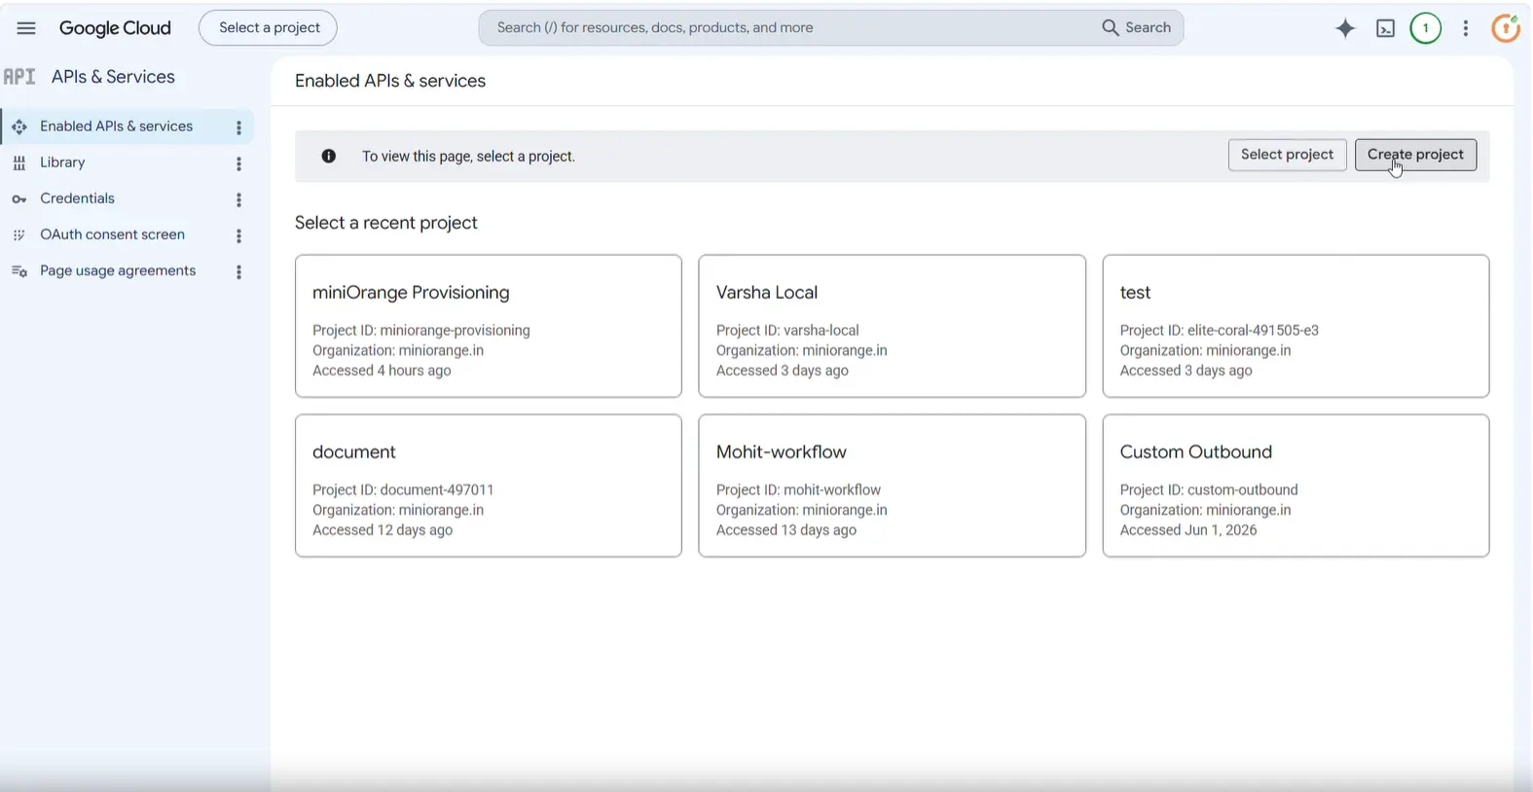Activate the Cloud Shell terminal icon

click(1385, 28)
